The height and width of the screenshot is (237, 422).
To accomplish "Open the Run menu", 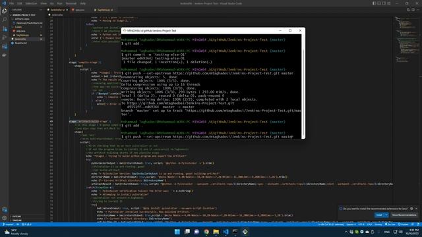I will (59, 3).
